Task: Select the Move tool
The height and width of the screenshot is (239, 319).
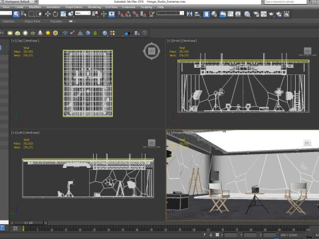Action: (x=48, y=14)
